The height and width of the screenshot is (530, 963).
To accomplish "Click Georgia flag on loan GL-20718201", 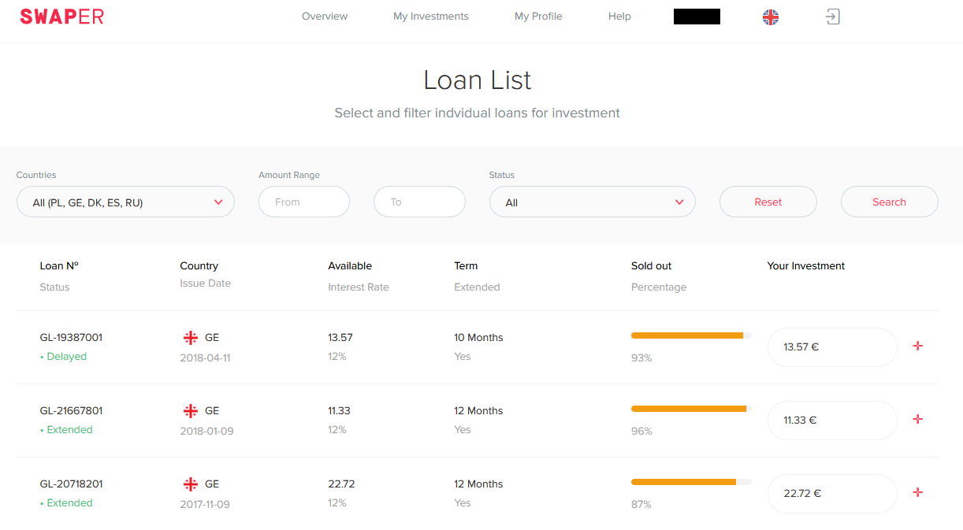I will pos(190,484).
